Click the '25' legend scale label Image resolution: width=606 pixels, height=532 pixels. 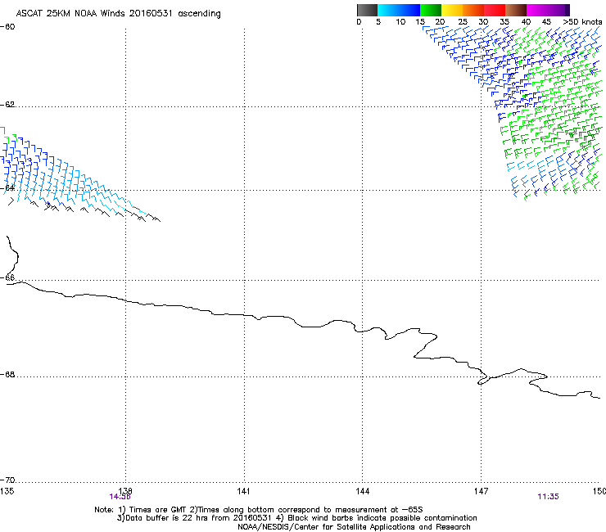point(463,22)
